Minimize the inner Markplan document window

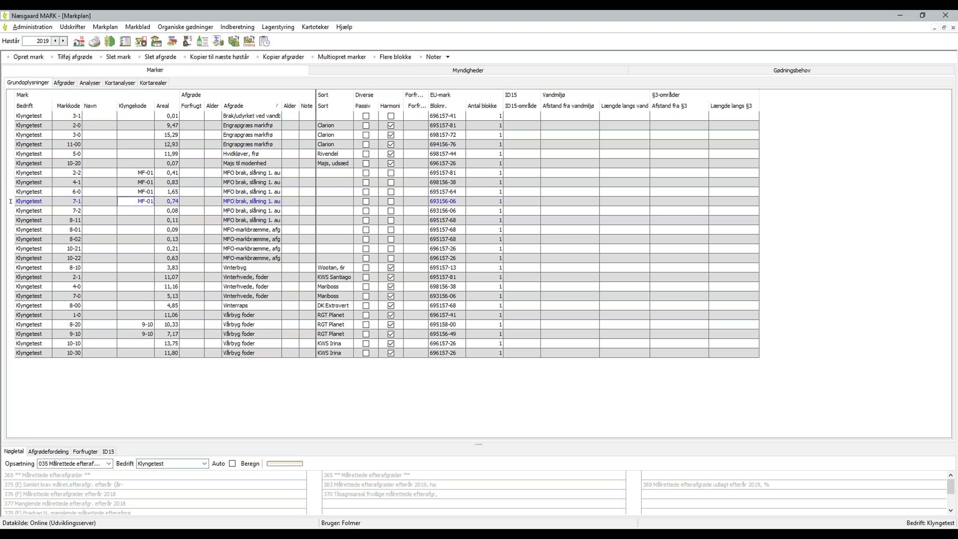(x=934, y=28)
